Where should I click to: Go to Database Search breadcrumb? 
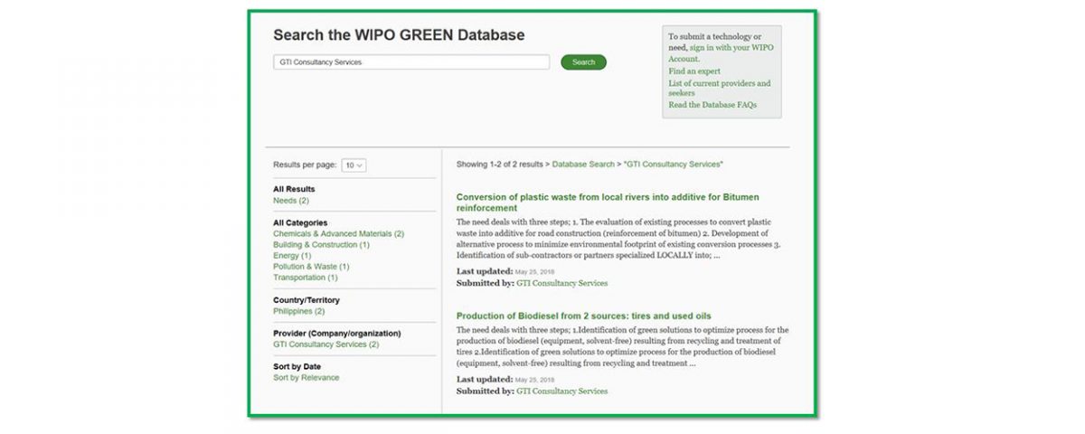point(583,165)
